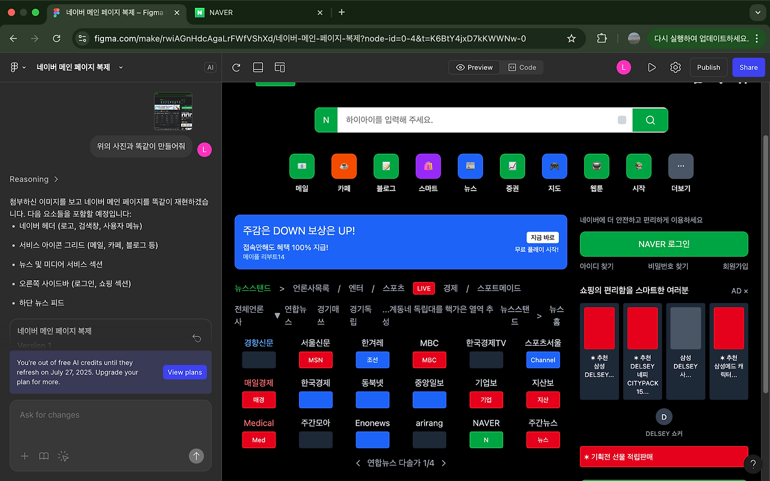Viewport: 770px width, 481px height.
Task: Click the green NAVER 로그인 button
Action: pyautogui.click(x=664, y=244)
